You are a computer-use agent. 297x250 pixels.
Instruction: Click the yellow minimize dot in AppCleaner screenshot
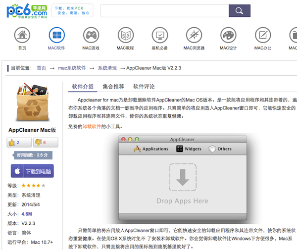(x=130, y=140)
